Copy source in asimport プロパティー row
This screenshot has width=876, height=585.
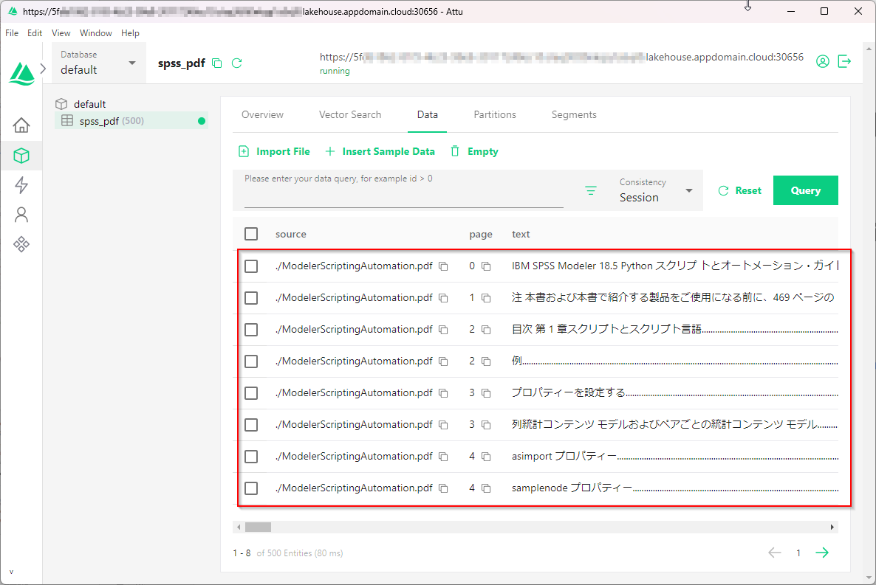(x=443, y=457)
